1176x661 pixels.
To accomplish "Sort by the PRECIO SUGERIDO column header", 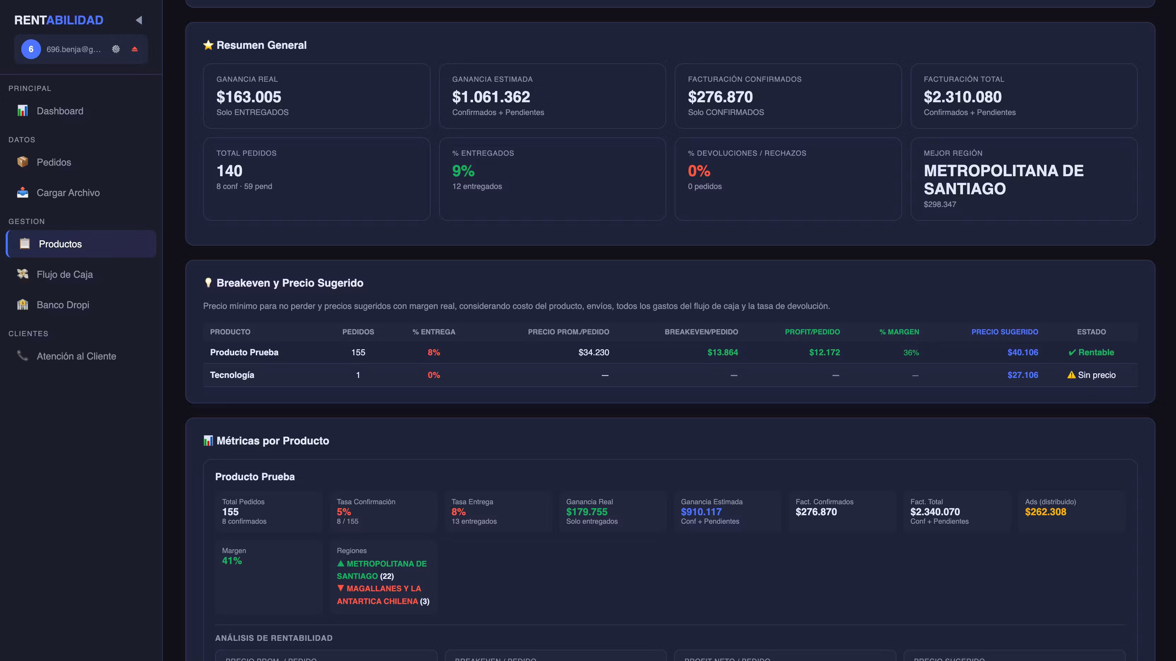I will tap(1004, 332).
